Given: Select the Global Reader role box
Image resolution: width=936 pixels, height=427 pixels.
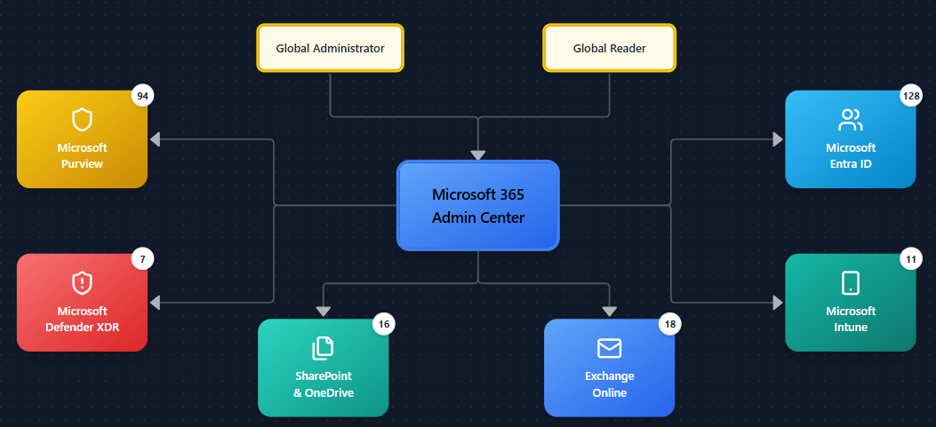Looking at the screenshot, I should pyautogui.click(x=609, y=48).
